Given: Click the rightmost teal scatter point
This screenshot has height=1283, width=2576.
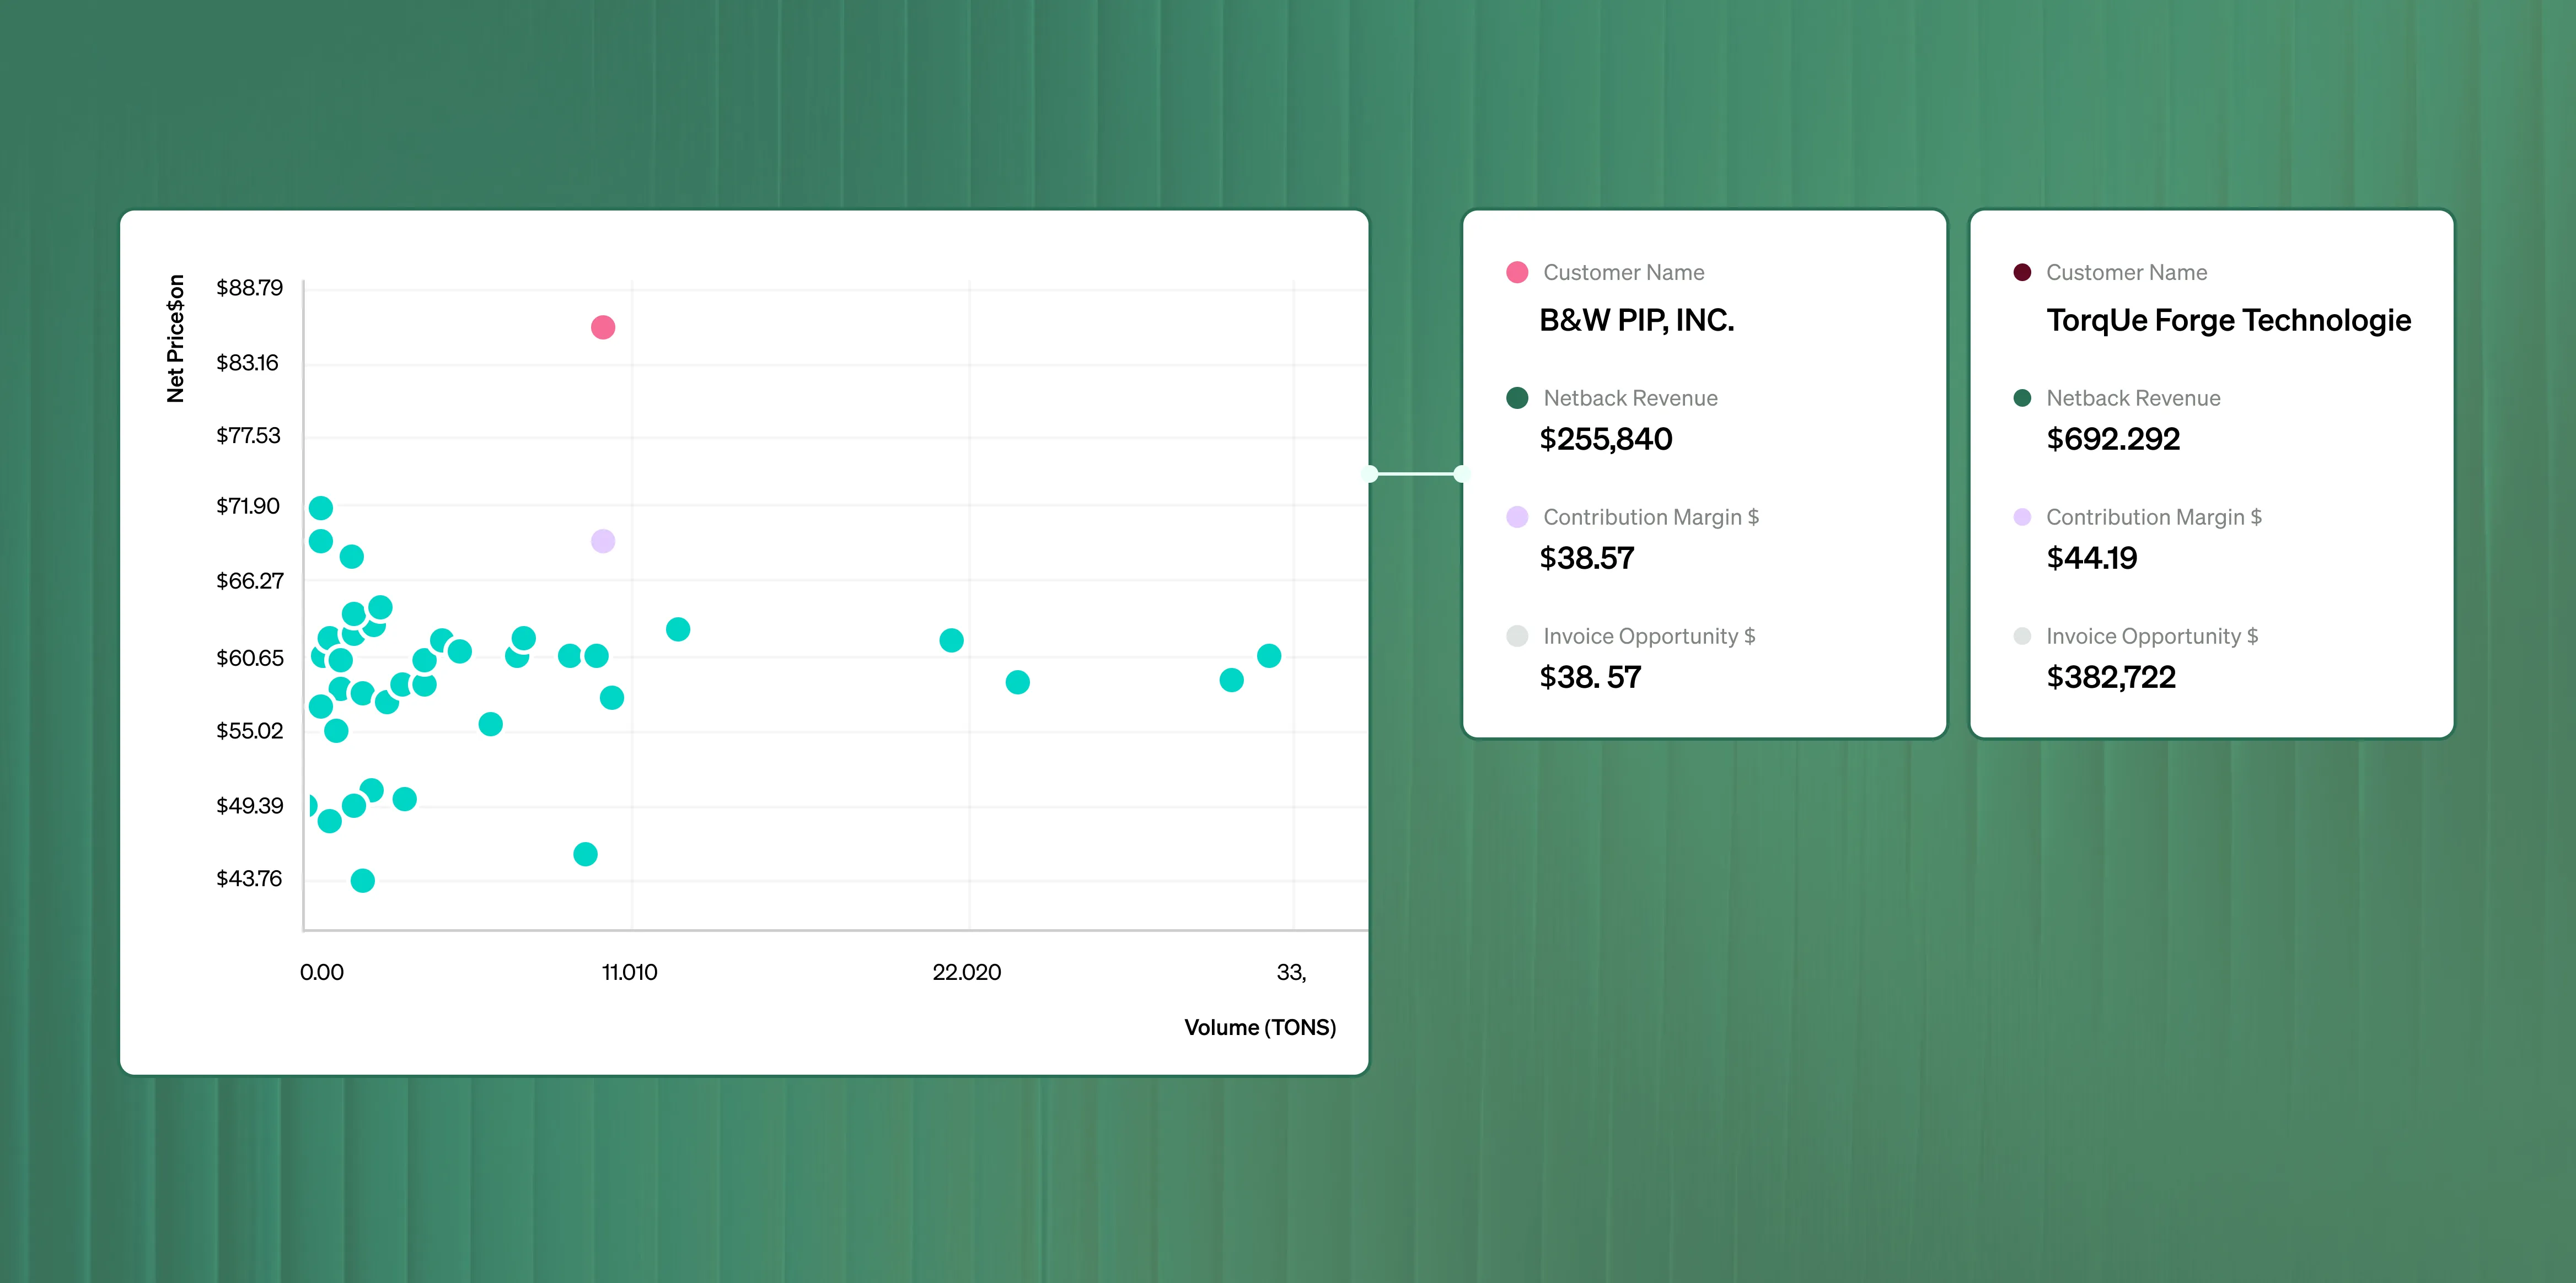Looking at the screenshot, I should pos(1268,655).
